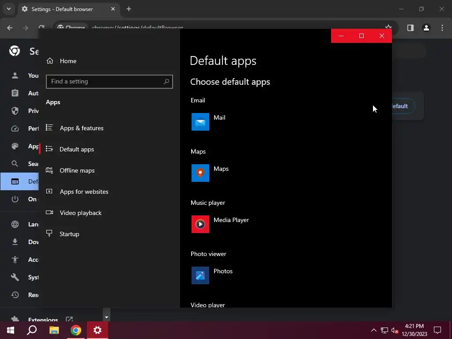Close the Windows Settings window
The image size is (452, 339).
click(382, 36)
